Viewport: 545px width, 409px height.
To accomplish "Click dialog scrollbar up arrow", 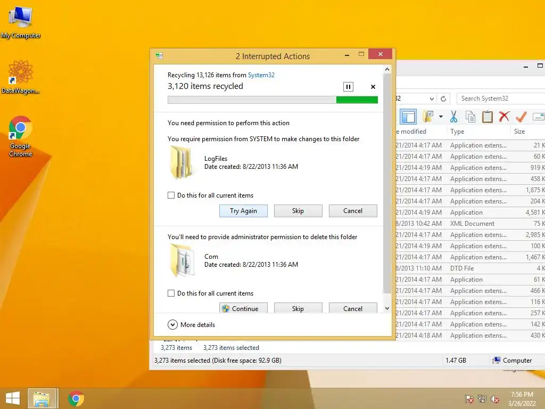I will pos(387,69).
